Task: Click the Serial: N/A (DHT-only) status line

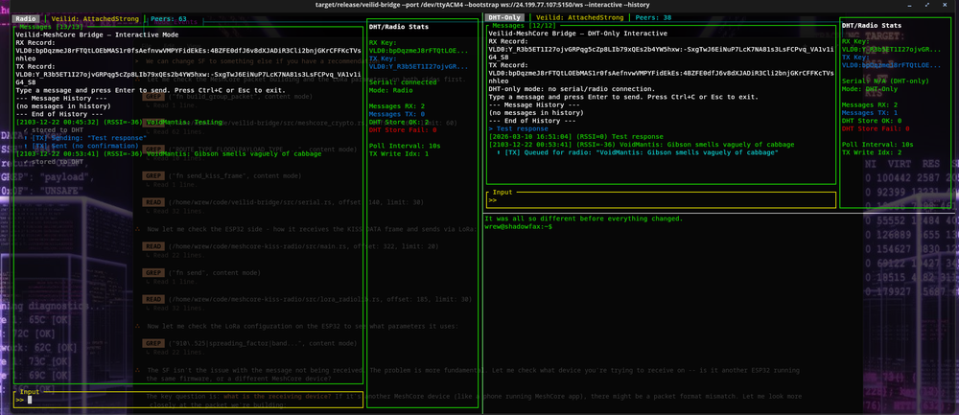Action: point(885,81)
